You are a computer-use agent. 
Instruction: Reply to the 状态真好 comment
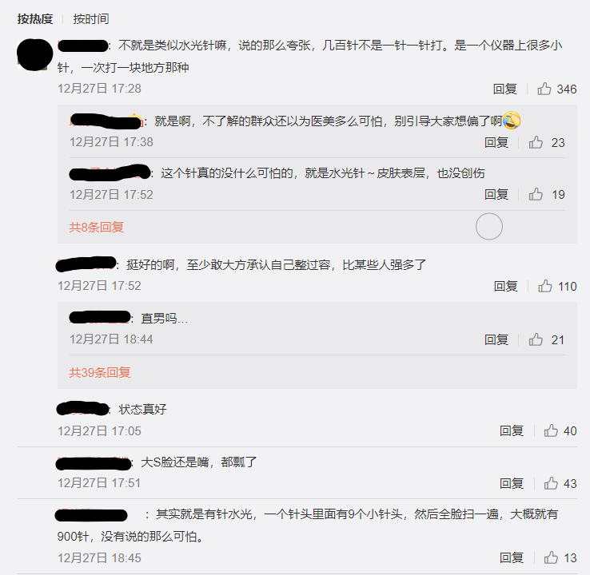[512, 430]
